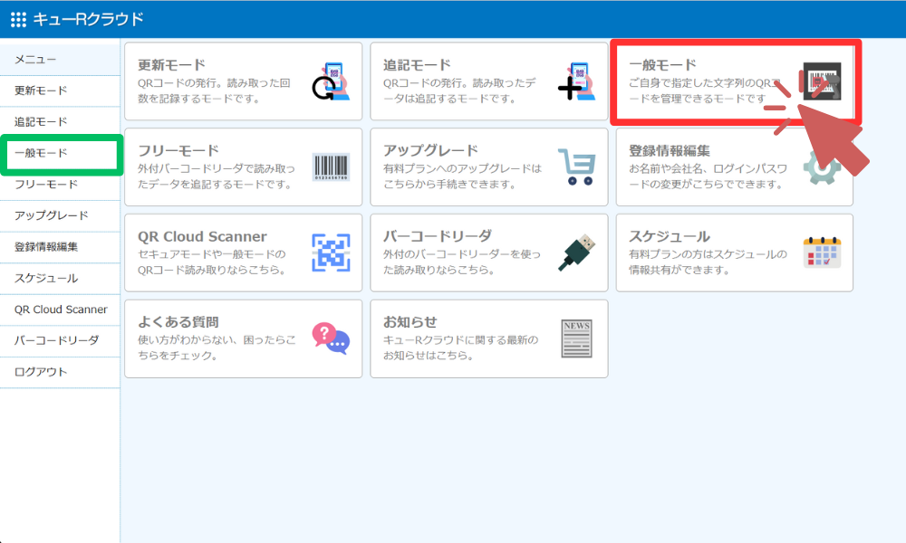Screen dimensions: 906x543
Task: Click the 更新モード phone refresh icon
Action: pos(331,81)
